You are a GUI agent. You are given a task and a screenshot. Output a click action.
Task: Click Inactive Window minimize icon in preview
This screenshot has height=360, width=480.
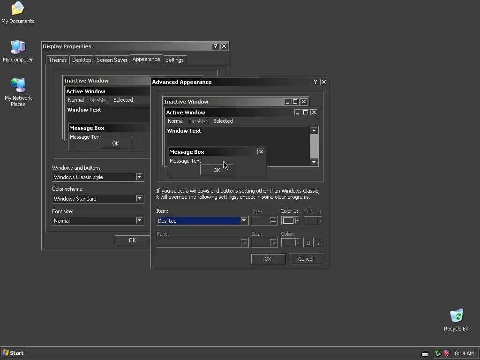click(x=287, y=102)
